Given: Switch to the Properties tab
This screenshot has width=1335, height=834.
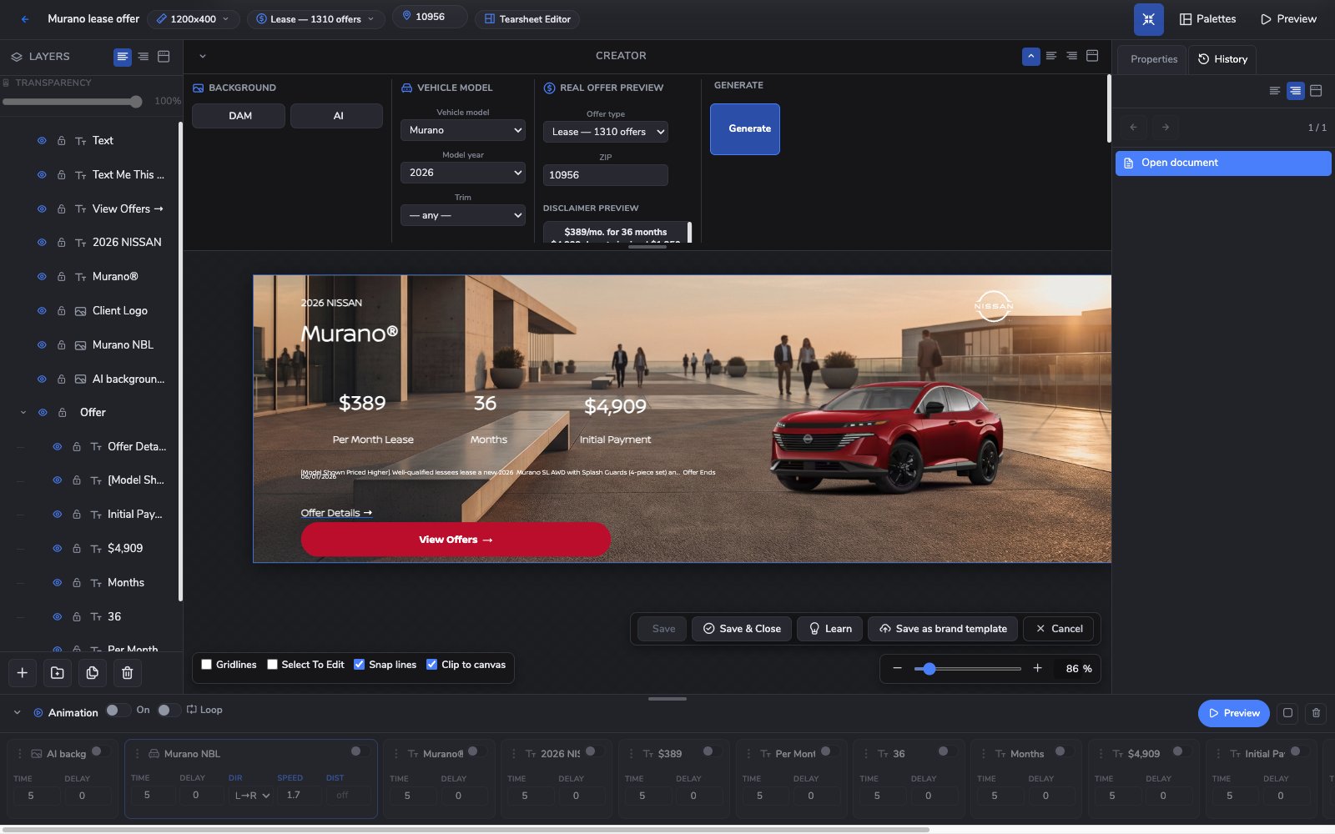Looking at the screenshot, I should coord(1153,59).
